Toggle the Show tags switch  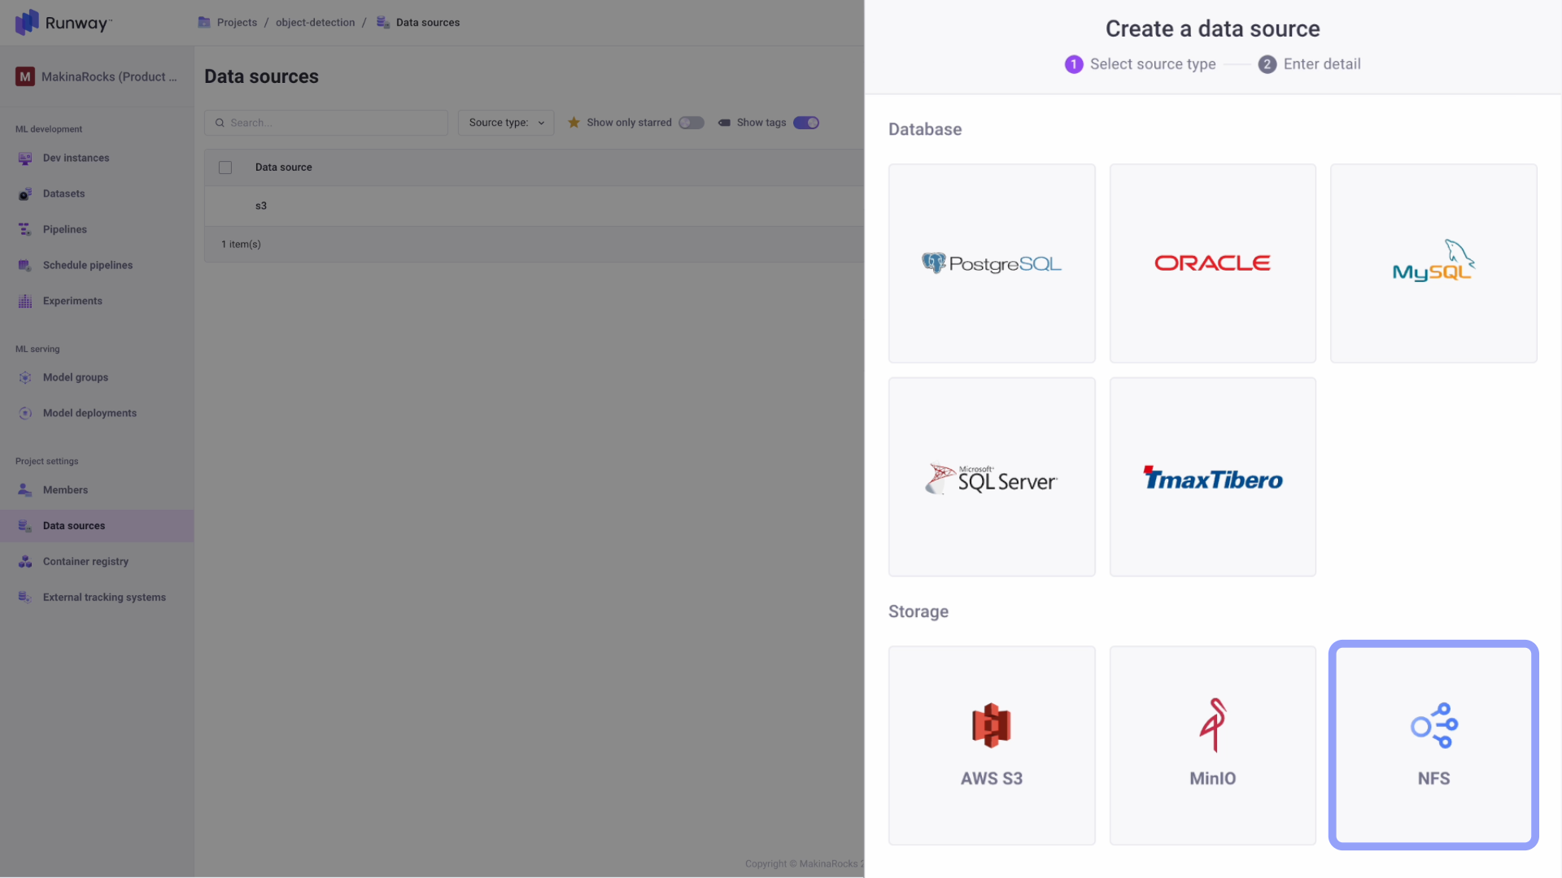pyautogui.click(x=806, y=123)
